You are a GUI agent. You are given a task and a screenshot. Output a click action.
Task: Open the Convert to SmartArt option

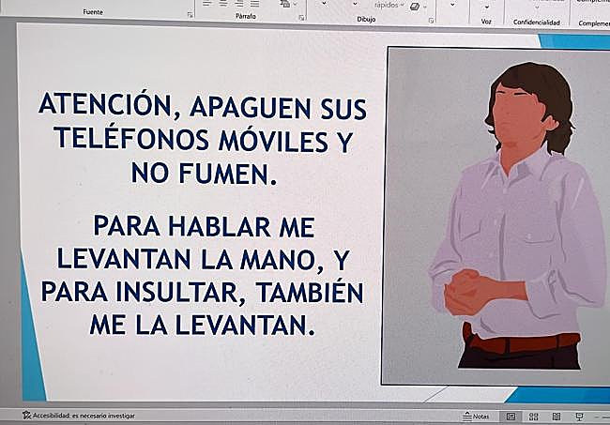(285, 4)
